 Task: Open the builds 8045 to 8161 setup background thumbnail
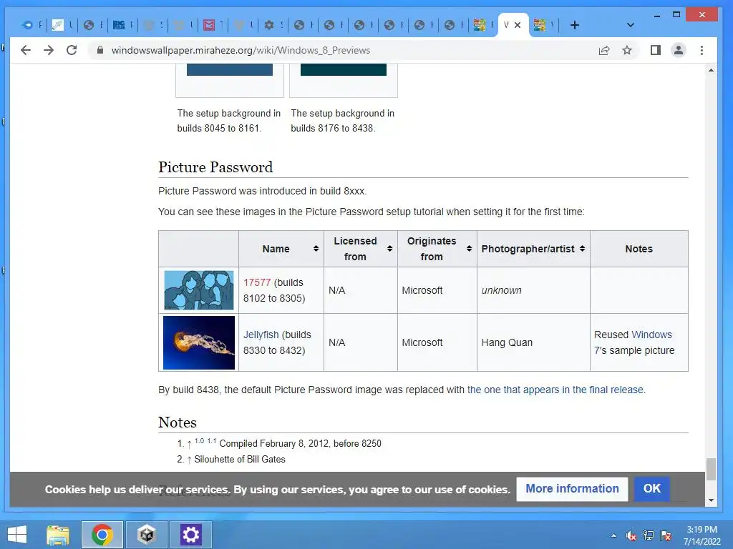point(230,69)
